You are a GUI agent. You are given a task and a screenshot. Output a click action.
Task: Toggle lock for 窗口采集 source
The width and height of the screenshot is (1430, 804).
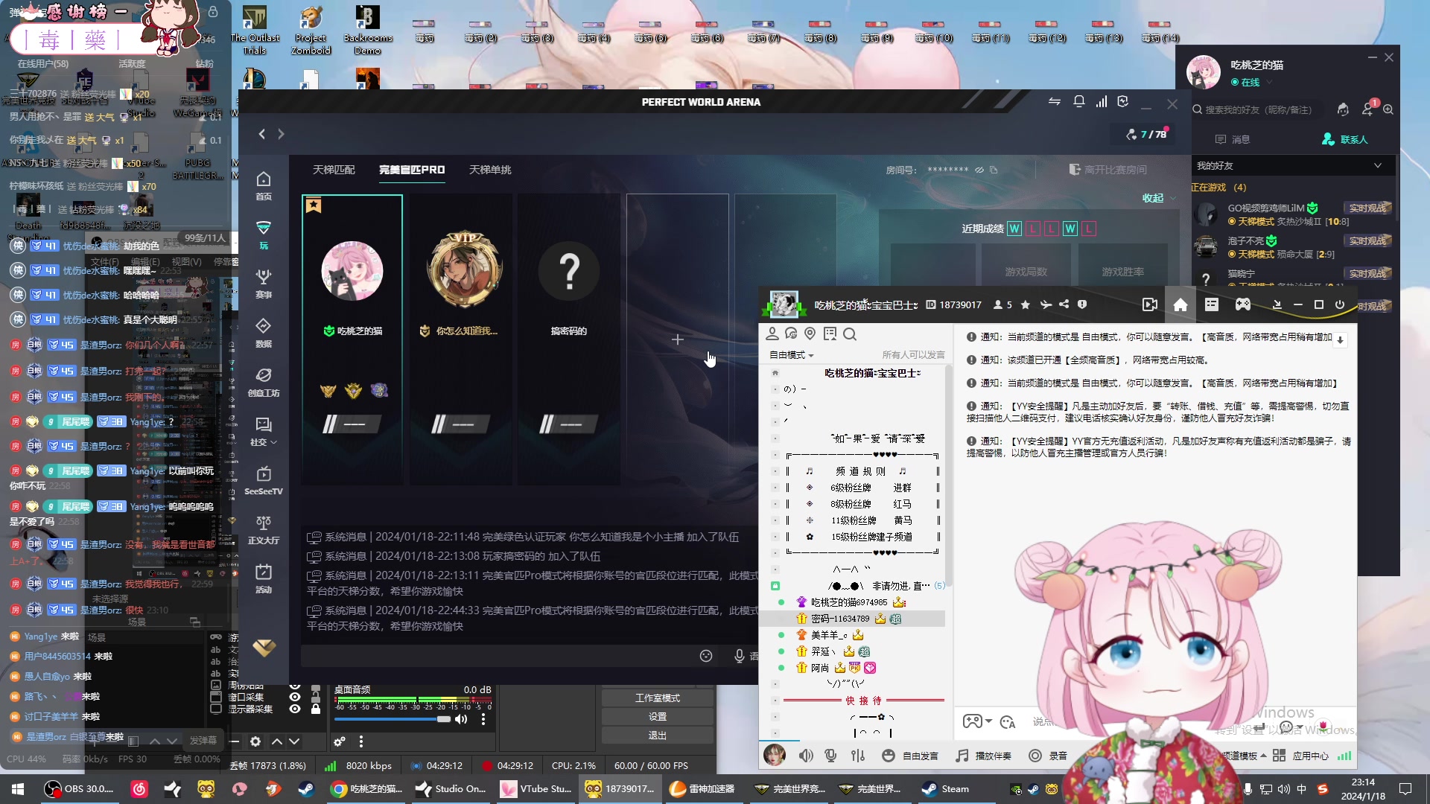pos(316,697)
